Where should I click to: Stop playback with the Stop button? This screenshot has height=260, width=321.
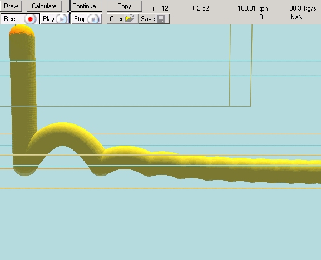click(x=86, y=19)
